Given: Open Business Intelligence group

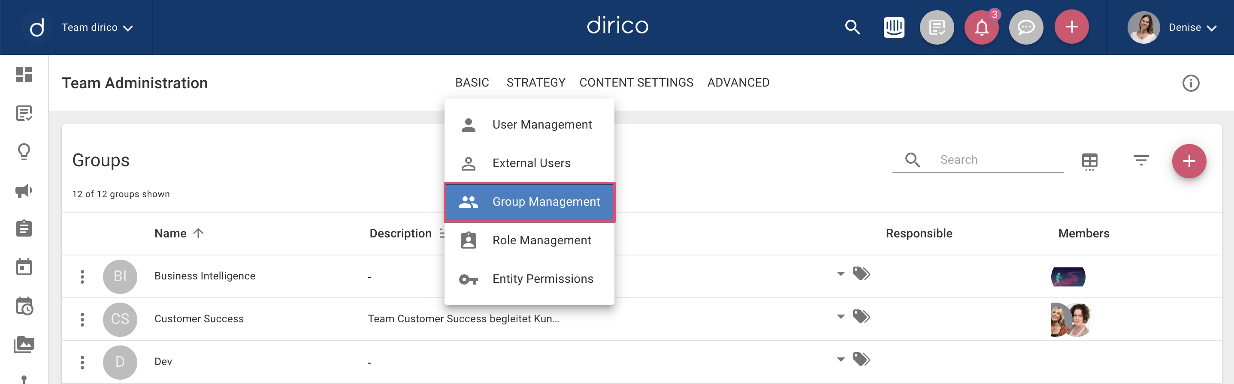Looking at the screenshot, I should pyautogui.click(x=205, y=276).
